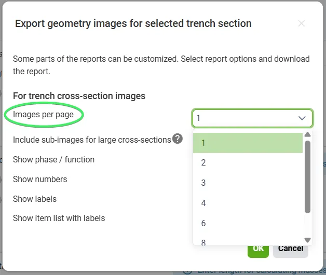Click the dropdown list's scroll down arrow
The height and width of the screenshot is (275, 326).
pyautogui.click(x=307, y=240)
